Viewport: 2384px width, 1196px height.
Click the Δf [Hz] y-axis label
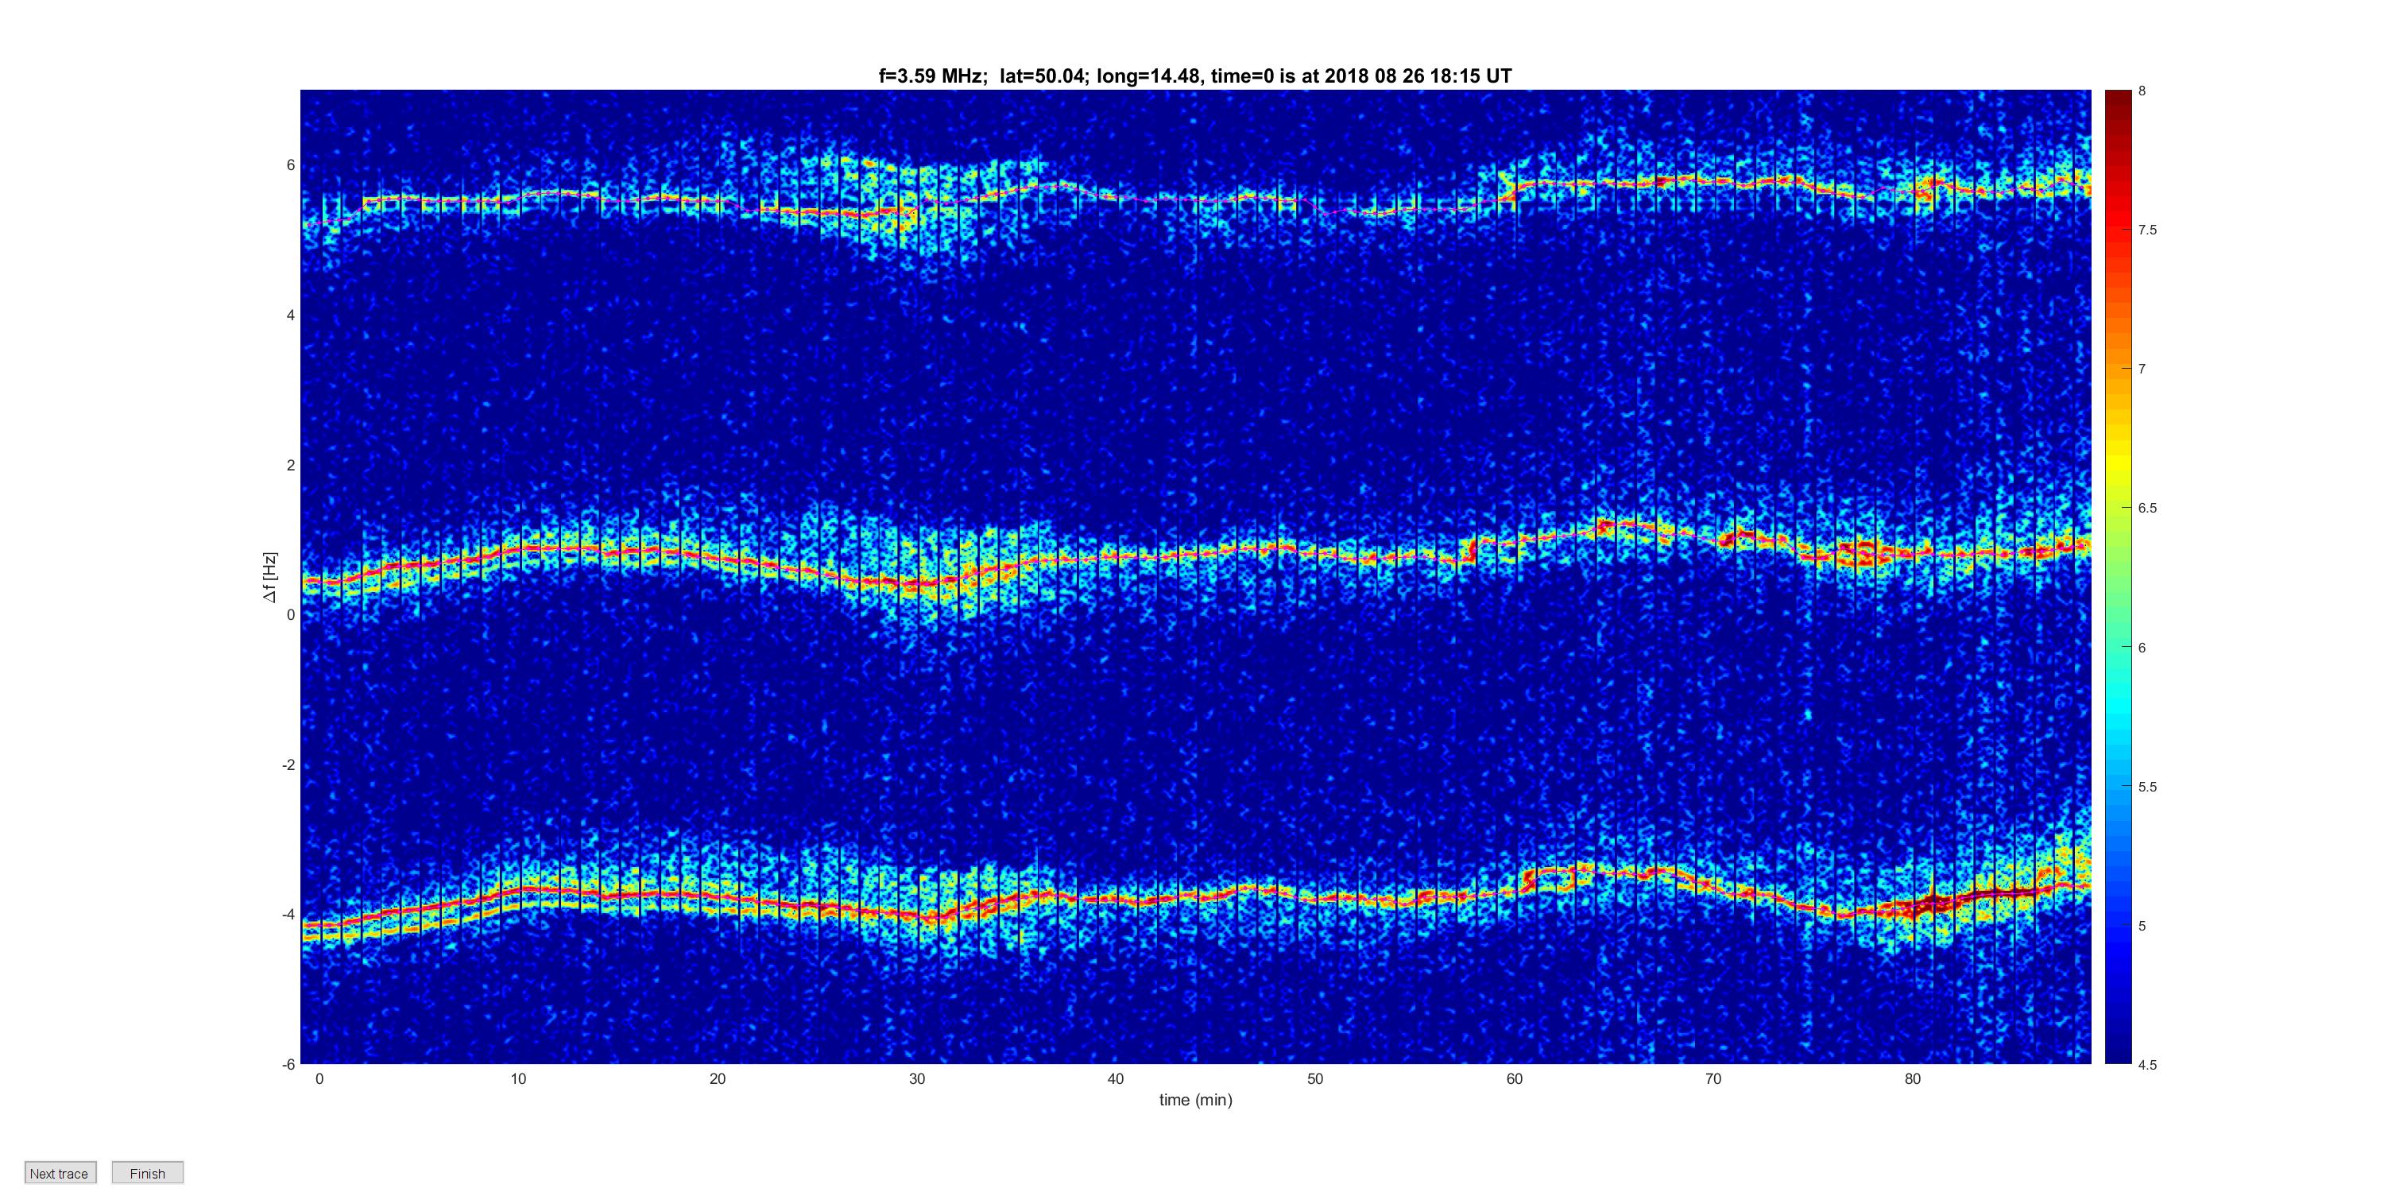click(269, 577)
